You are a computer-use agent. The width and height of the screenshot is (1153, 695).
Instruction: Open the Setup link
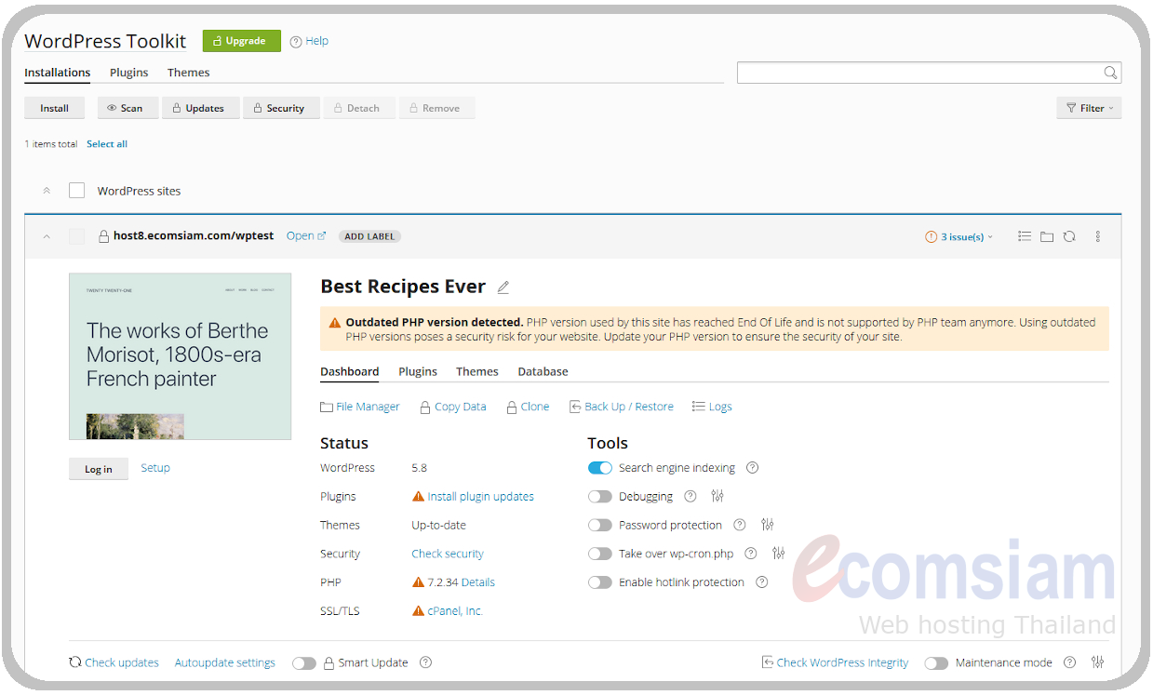click(155, 468)
